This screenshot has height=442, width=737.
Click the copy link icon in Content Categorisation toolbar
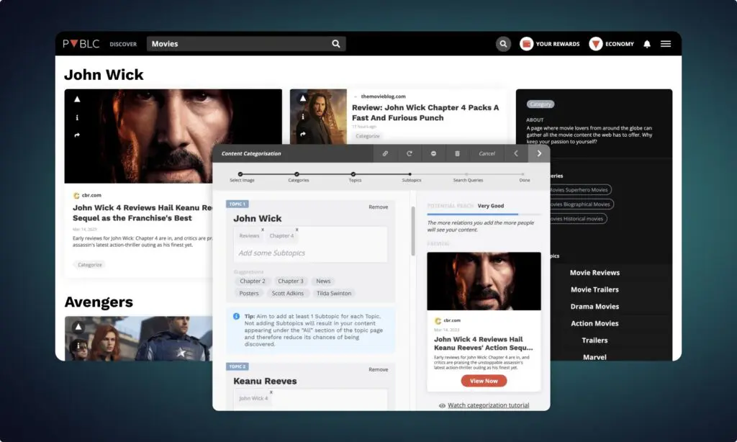[385, 153]
